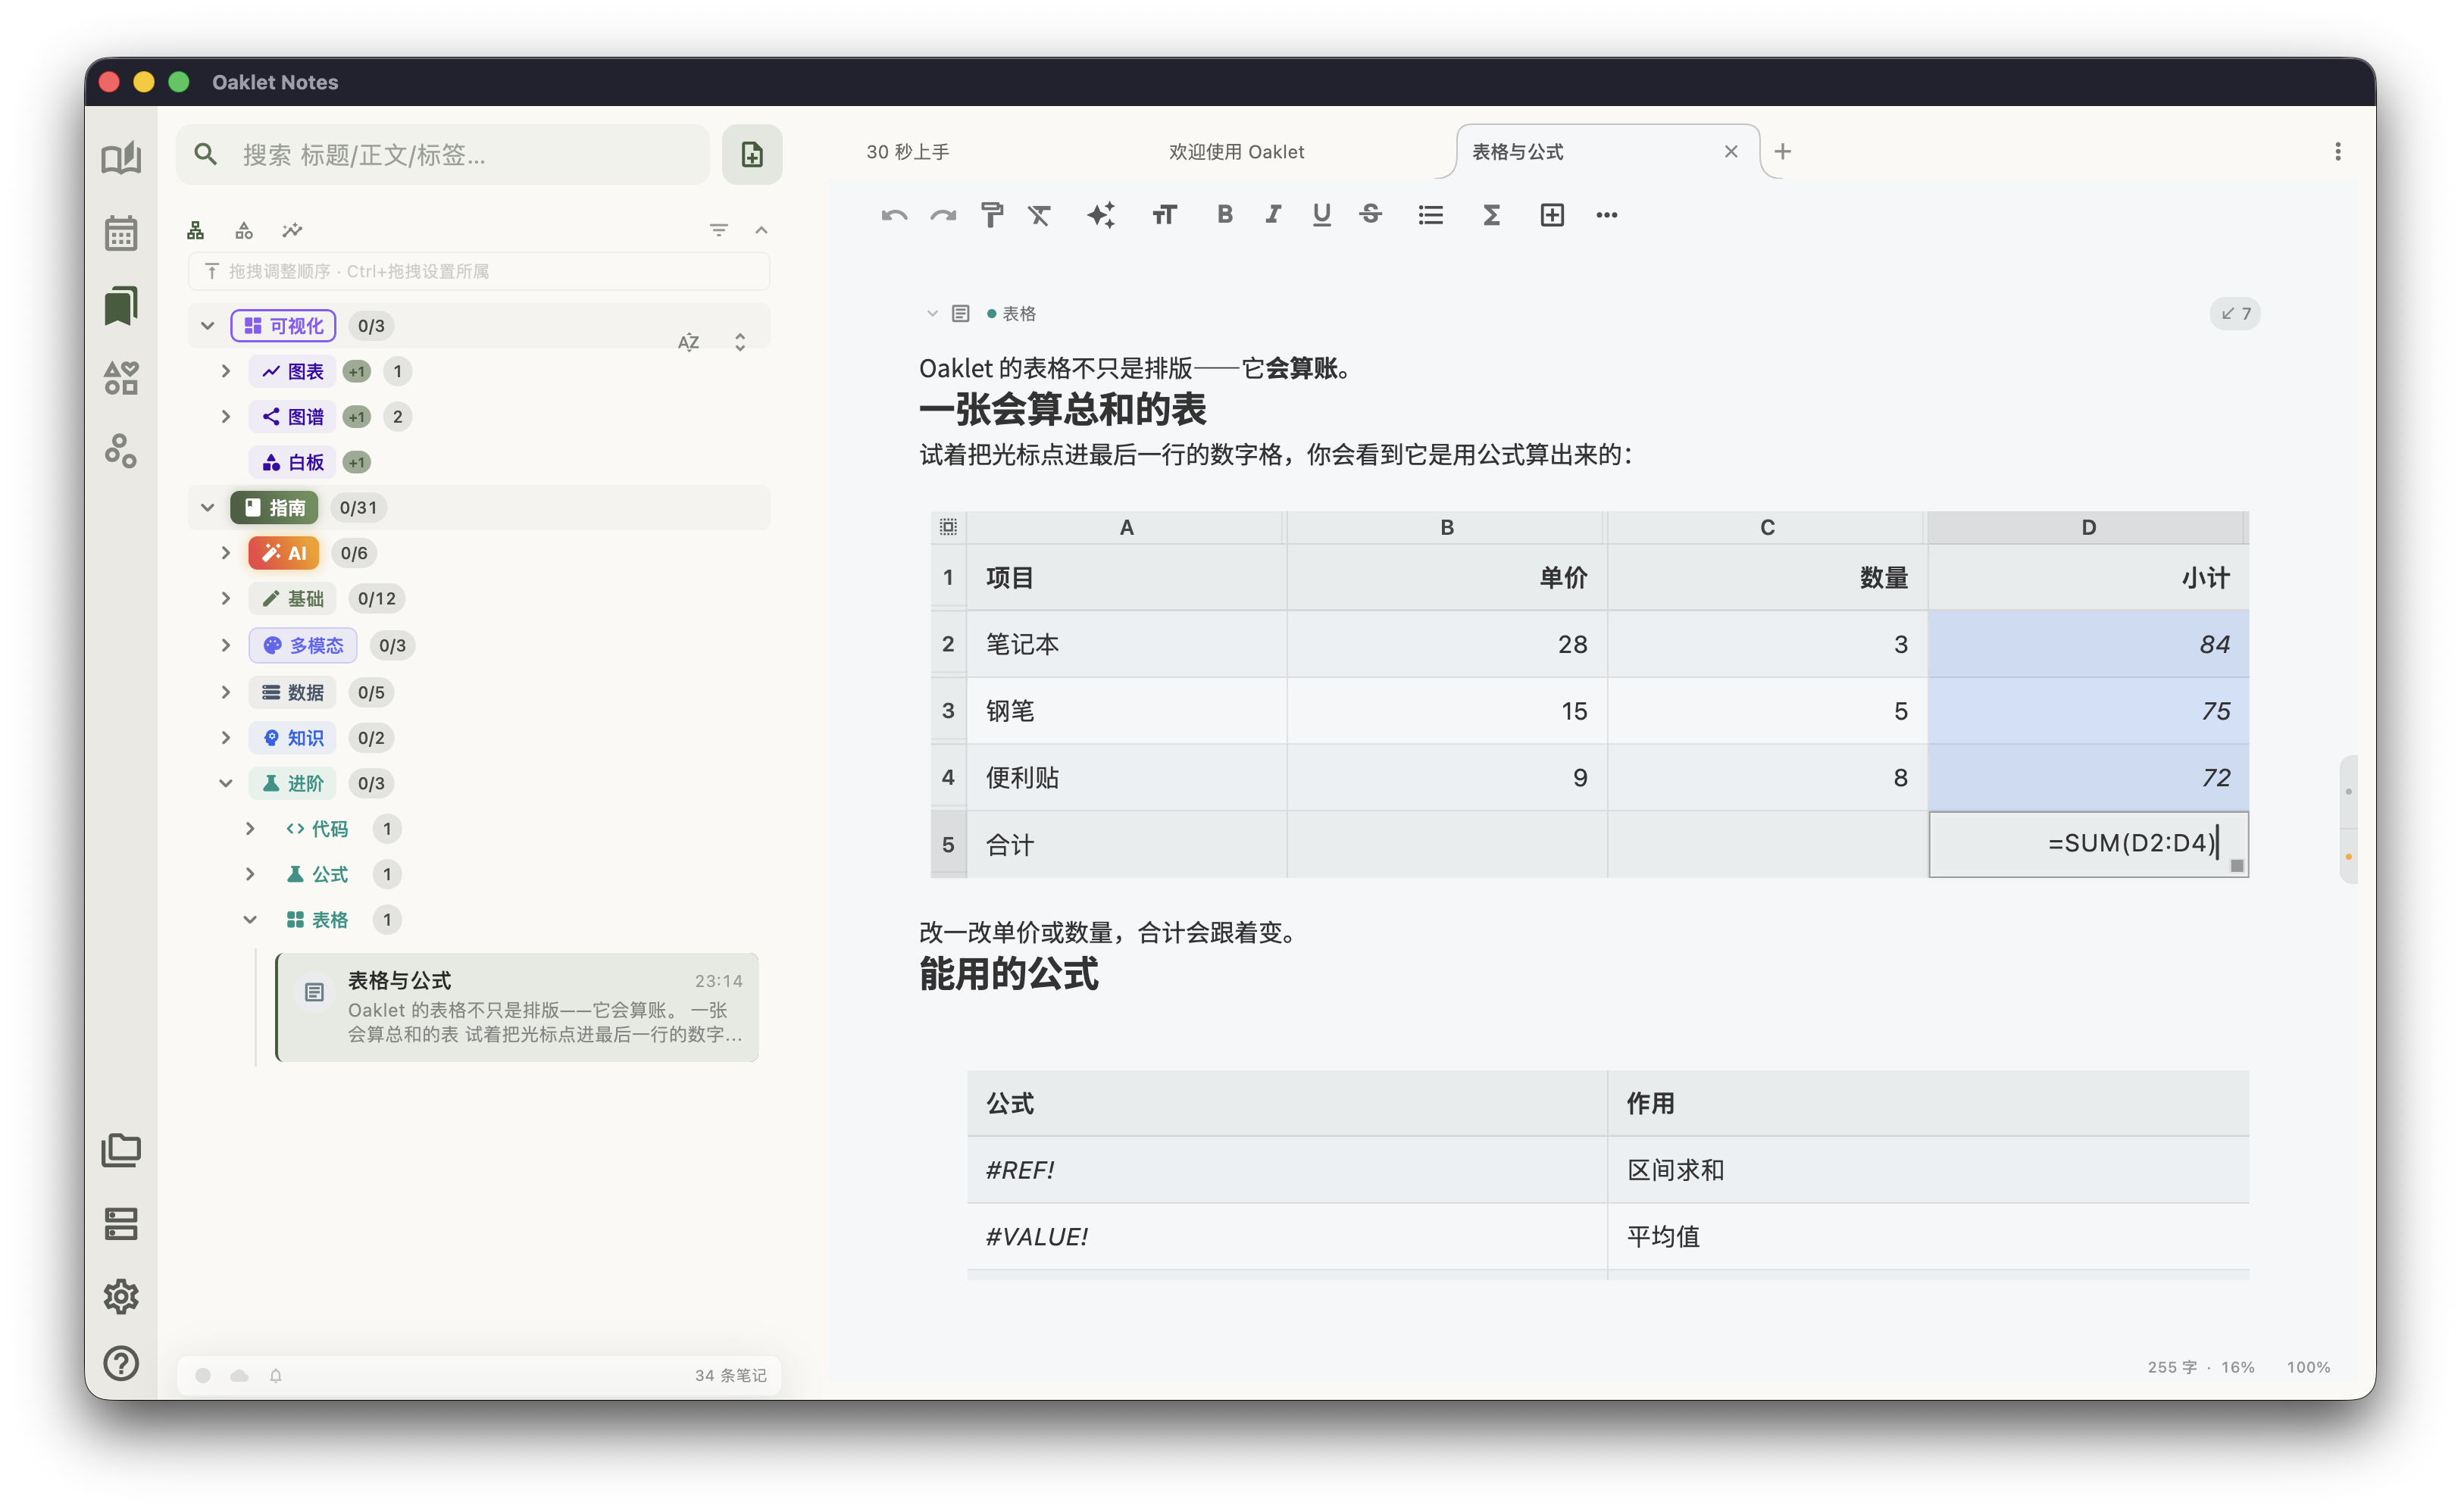Select the format painter tool
2461x1512 pixels.
click(991, 215)
